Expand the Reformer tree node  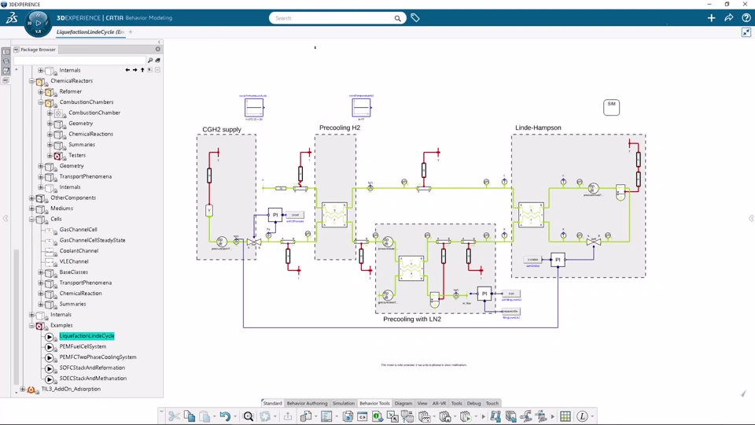tap(40, 91)
